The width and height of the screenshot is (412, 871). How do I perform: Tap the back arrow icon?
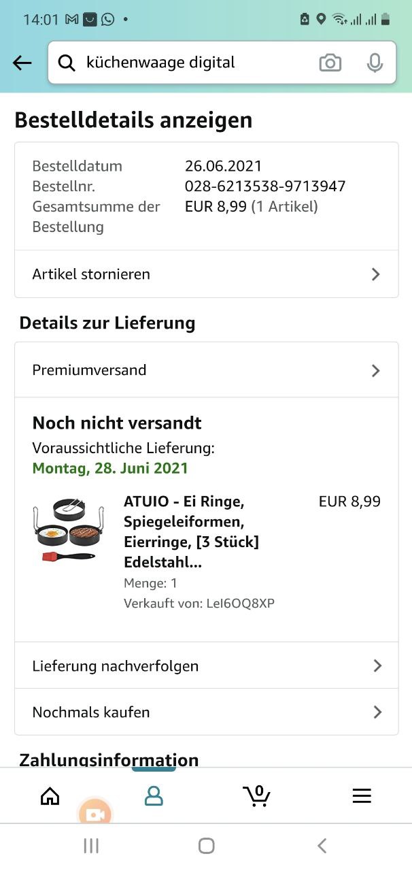pyautogui.click(x=22, y=63)
